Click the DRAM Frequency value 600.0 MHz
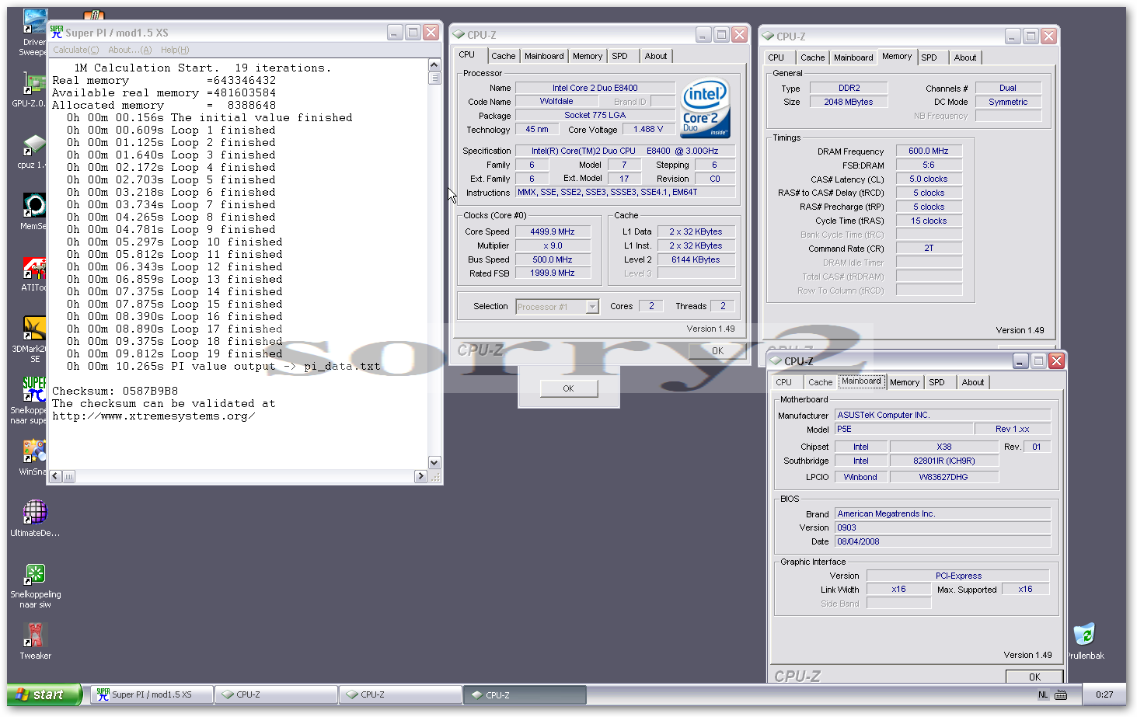This screenshot has height=717, width=1137. pos(929,151)
